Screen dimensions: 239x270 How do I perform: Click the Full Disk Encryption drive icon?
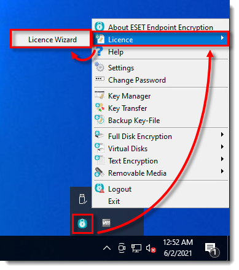pyautogui.click(x=100, y=135)
